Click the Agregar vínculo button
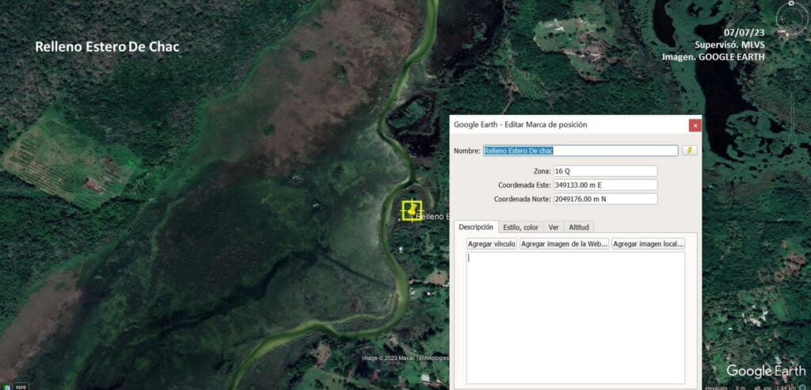Viewport: 811px width, 390px height. coord(491,244)
